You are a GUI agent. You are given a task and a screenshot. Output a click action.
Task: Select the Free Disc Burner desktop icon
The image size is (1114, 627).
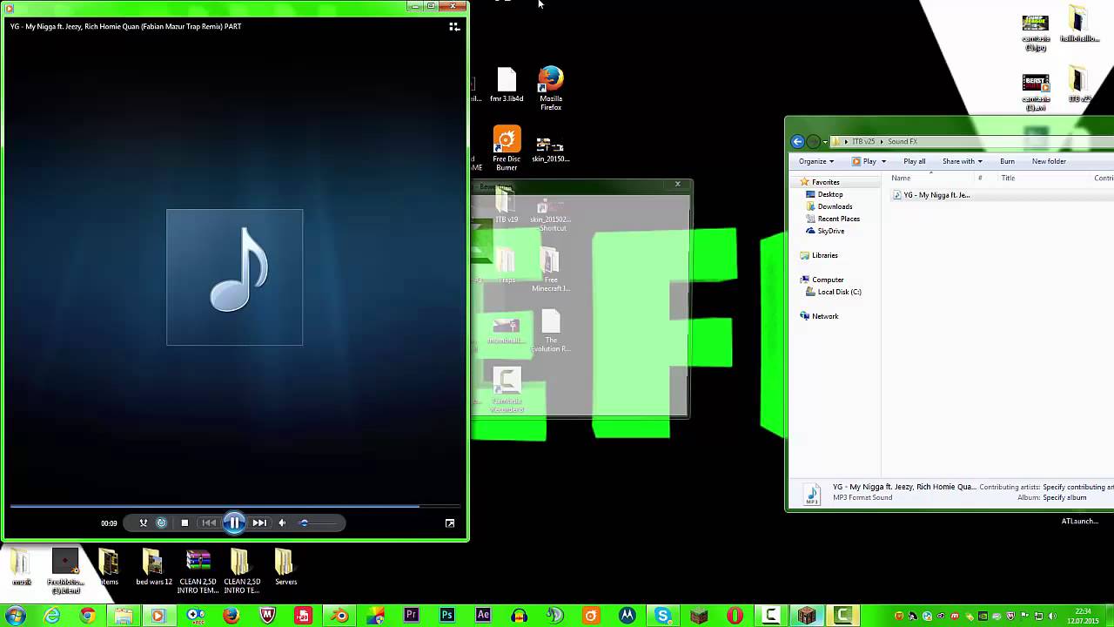507,148
